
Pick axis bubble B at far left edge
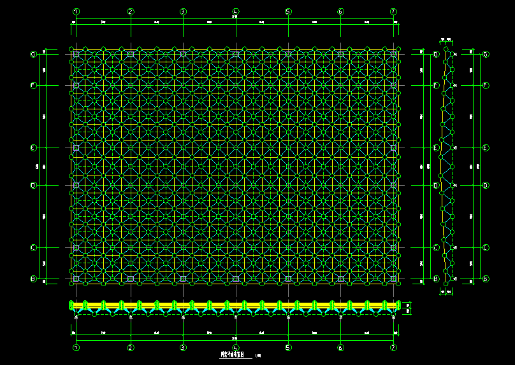point(33,279)
